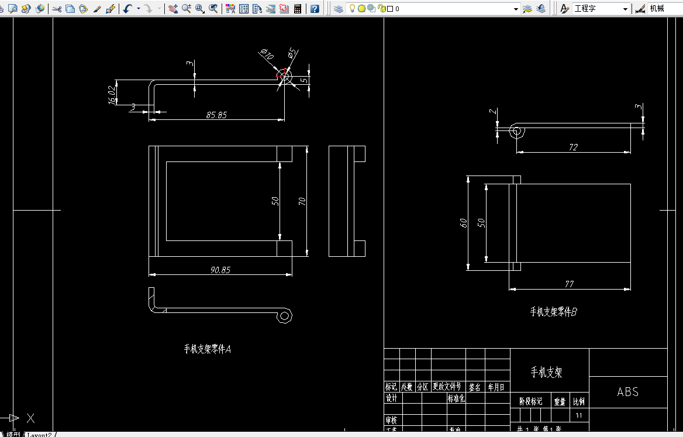Select the 60 height dimension on part B
The image size is (683, 437).
464,223
